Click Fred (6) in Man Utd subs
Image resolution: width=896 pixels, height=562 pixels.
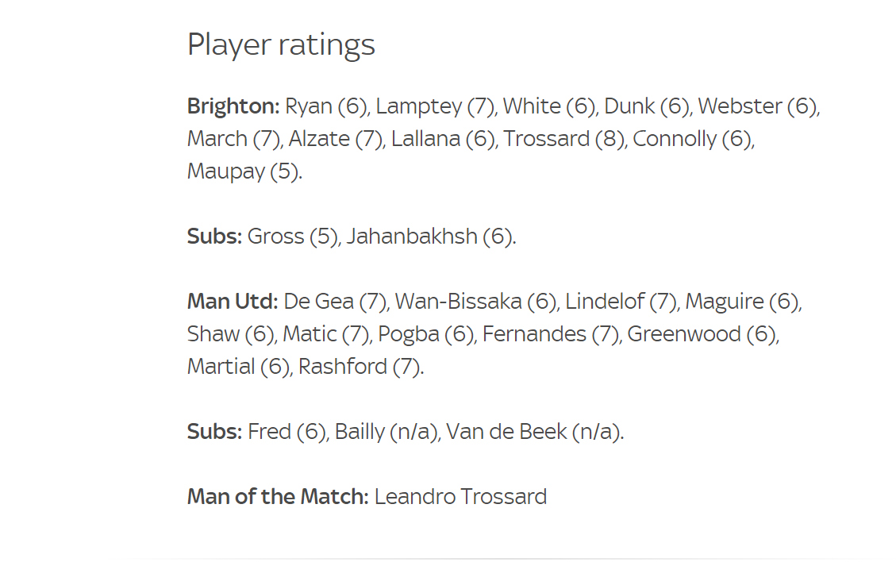tap(286, 433)
